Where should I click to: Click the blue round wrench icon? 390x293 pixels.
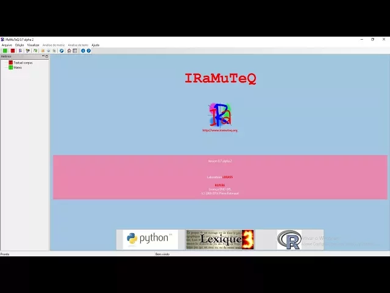pyautogui.click(x=62, y=51)
